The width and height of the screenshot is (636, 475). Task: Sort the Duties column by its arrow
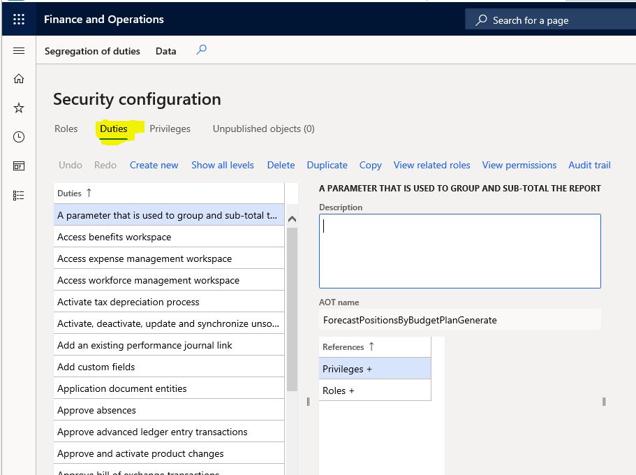pos(89,193)
